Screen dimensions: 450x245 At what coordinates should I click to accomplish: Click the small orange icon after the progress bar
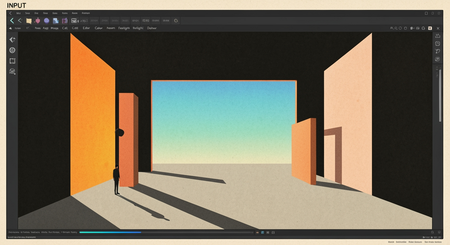tap(257, 233)
